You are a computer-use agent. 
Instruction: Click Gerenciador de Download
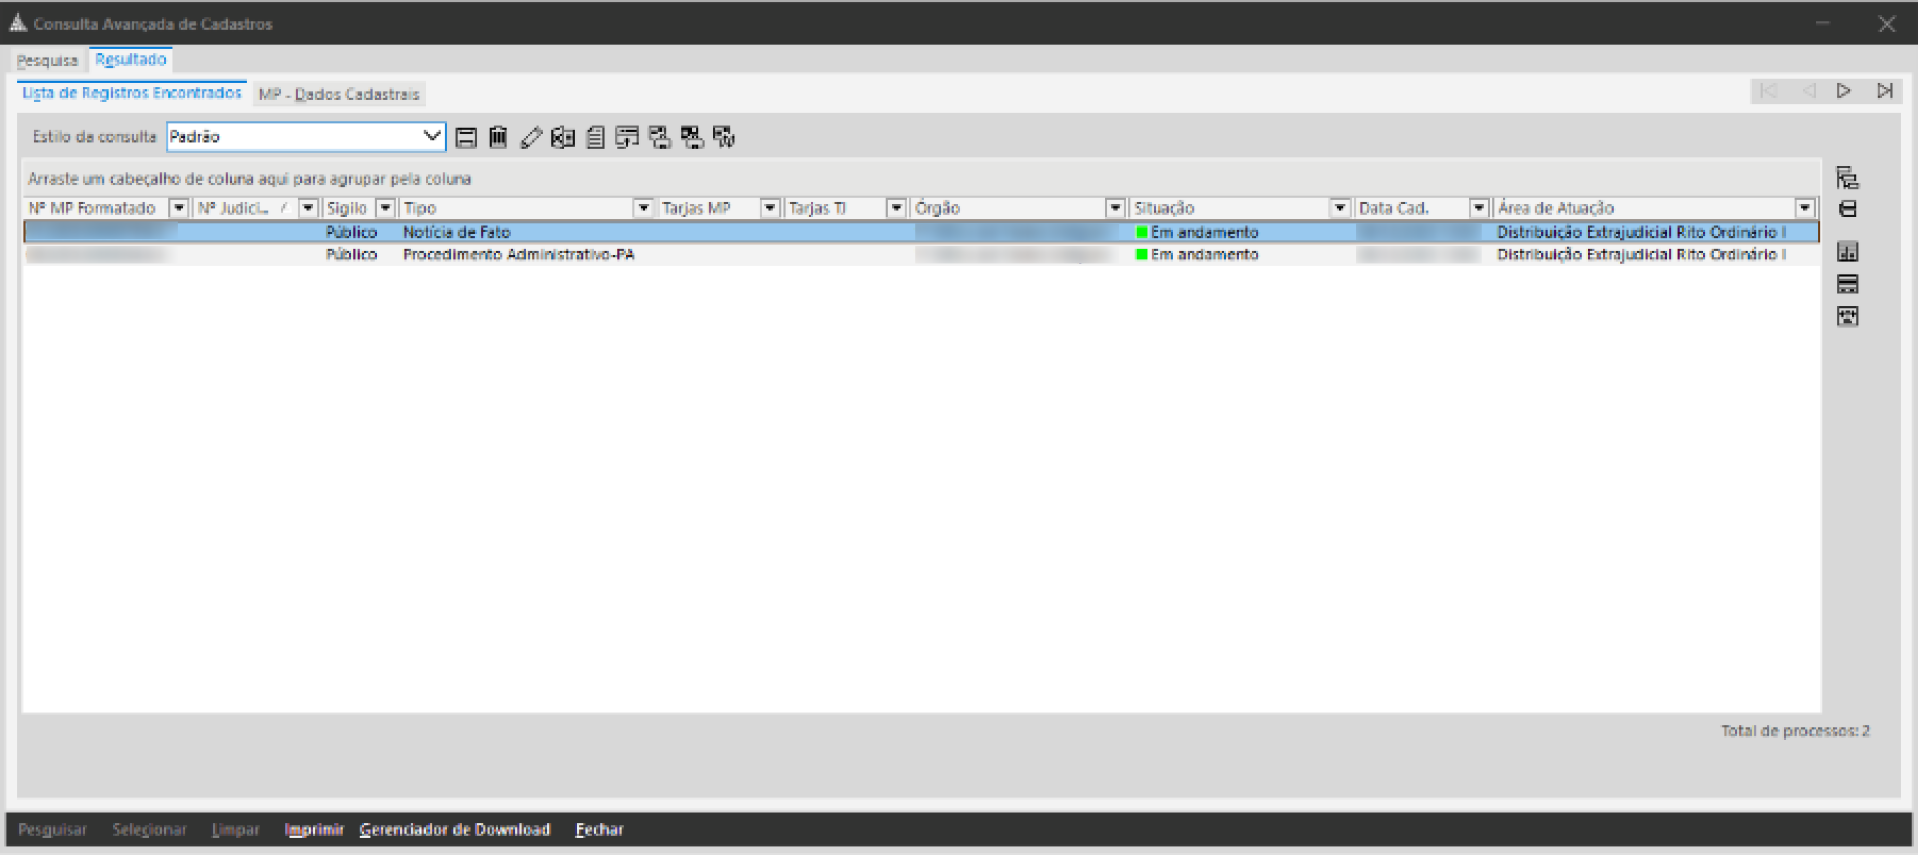click(x=454, y=829)
